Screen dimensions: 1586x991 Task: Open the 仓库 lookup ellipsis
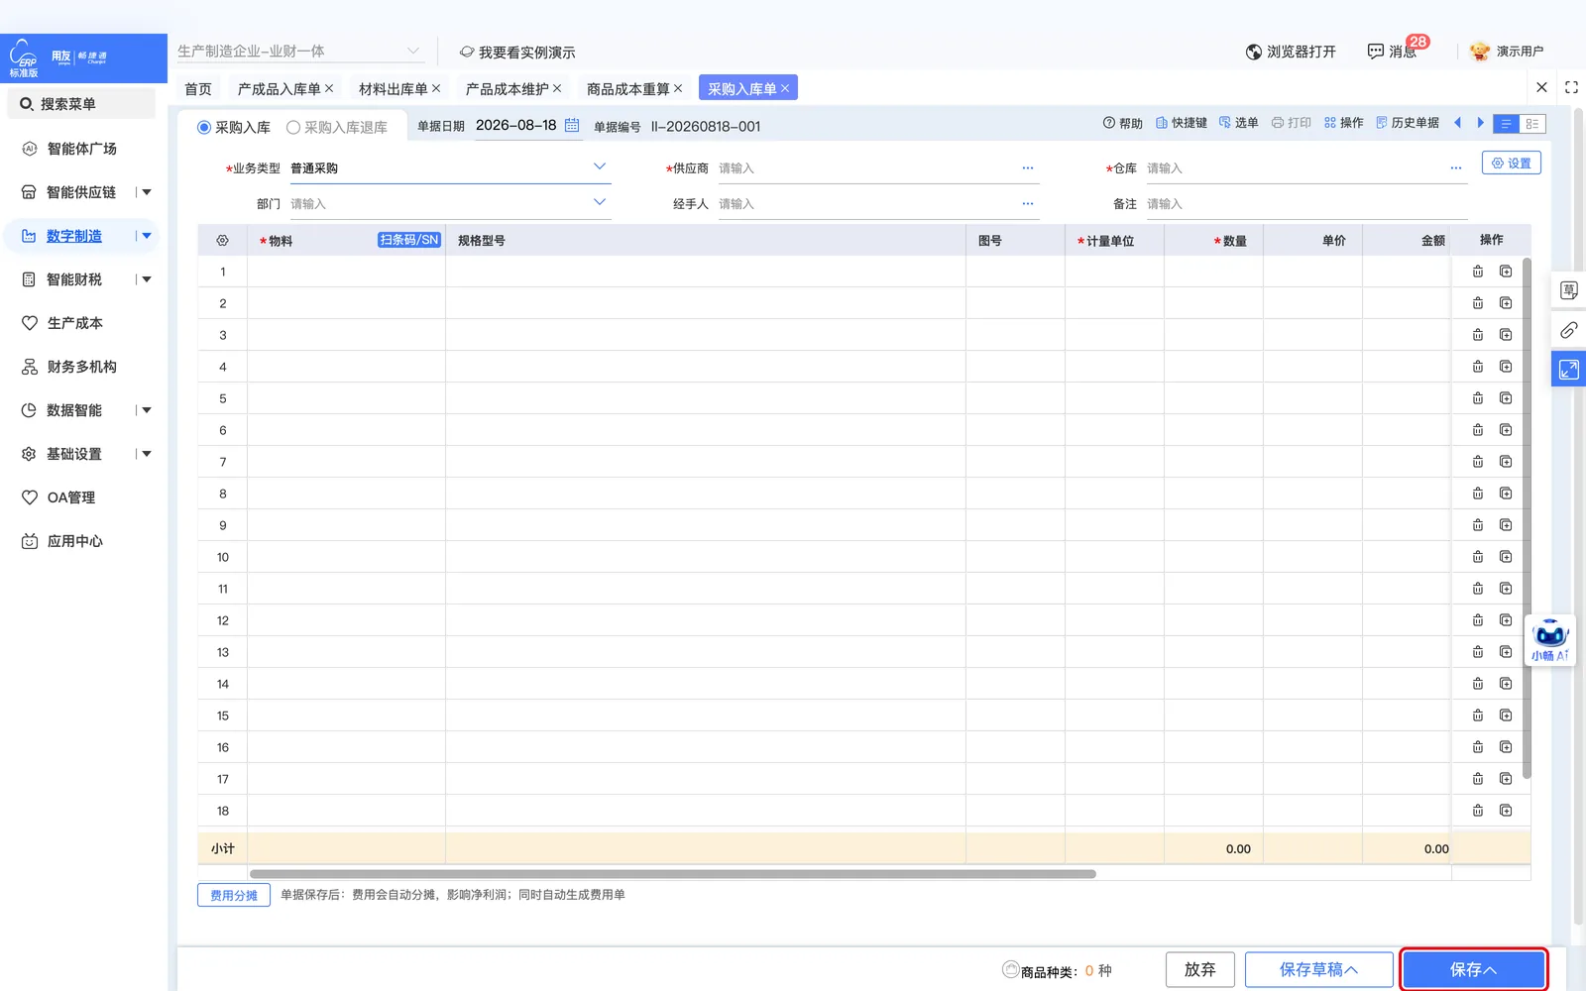(1456, 168)
